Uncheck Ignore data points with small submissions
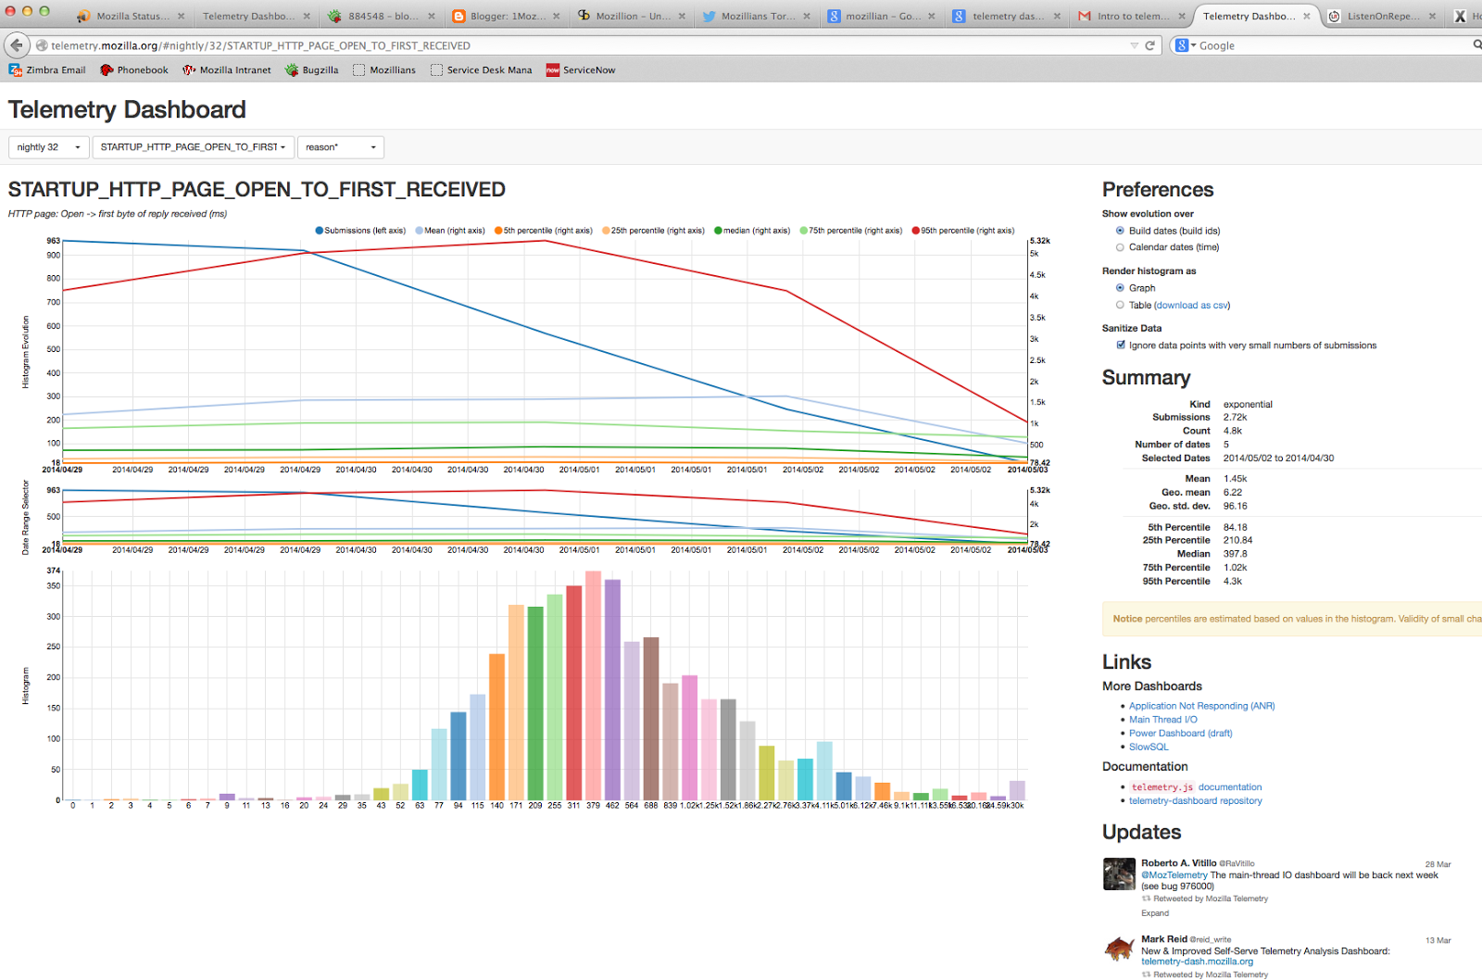1482x980 pixels. pos(1121,345)
